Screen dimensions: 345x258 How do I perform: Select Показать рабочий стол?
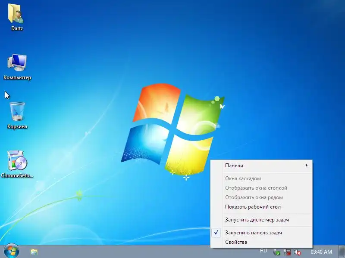[x=261, y=207]
